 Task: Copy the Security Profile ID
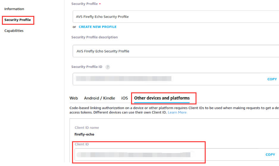tap(272, 79)
